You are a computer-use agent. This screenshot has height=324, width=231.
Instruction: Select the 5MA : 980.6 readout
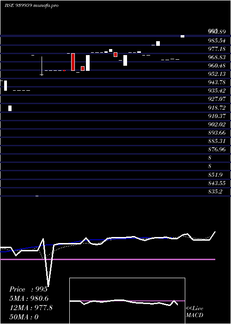pos(30,299)
